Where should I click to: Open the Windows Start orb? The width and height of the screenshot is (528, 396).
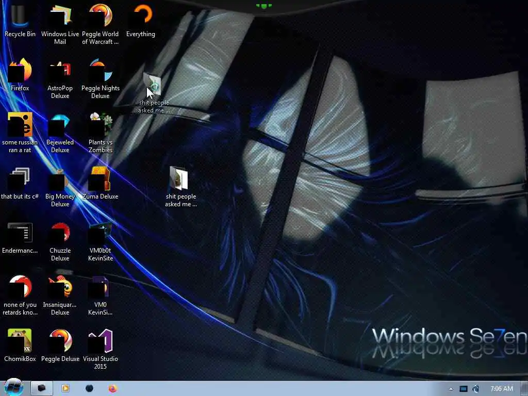(13, 388)
